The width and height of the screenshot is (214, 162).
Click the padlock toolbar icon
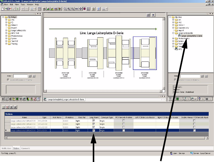pyautogui.click(x=94, y=9)
